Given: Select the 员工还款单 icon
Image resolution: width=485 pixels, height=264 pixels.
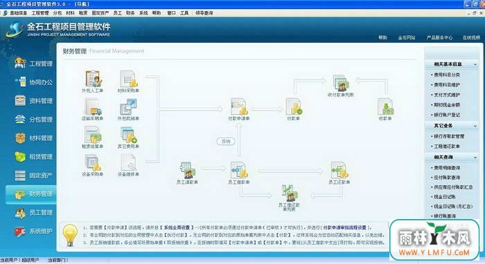Looking at the screenshot, I should [339, 170].
